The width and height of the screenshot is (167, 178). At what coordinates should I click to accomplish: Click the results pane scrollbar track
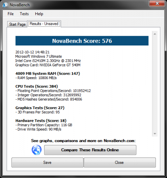pos(155,84)
